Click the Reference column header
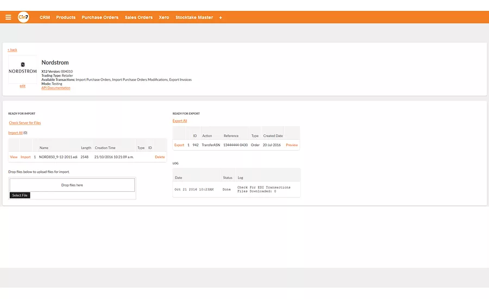This screenshot has height=299, width=489. click(231, 136)
